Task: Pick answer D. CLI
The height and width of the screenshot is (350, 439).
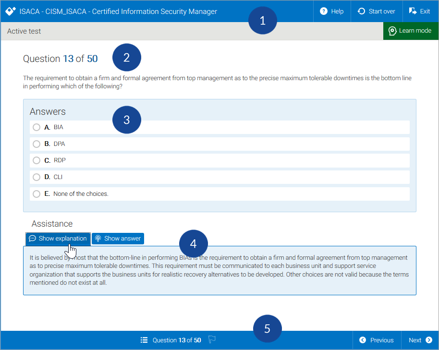Action: click(37, 177)
